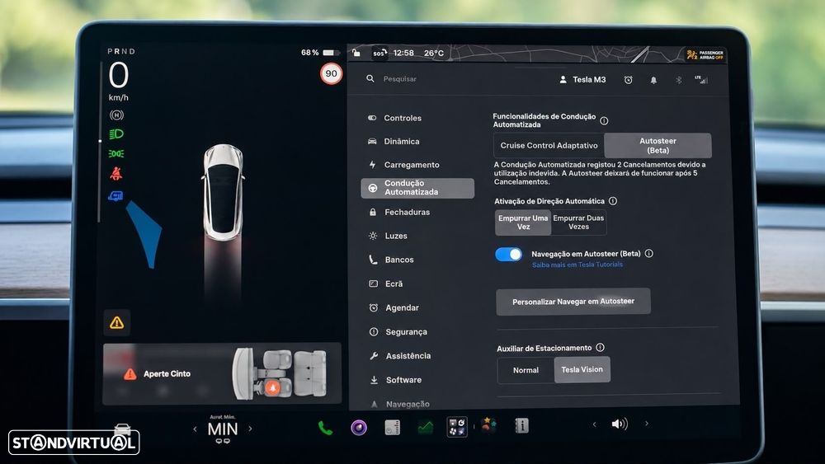The width and height of the screenshot is (825, 464).
Task: Open Saiba mais em Tesla Tutorials link
Action: tap(577, 265)
